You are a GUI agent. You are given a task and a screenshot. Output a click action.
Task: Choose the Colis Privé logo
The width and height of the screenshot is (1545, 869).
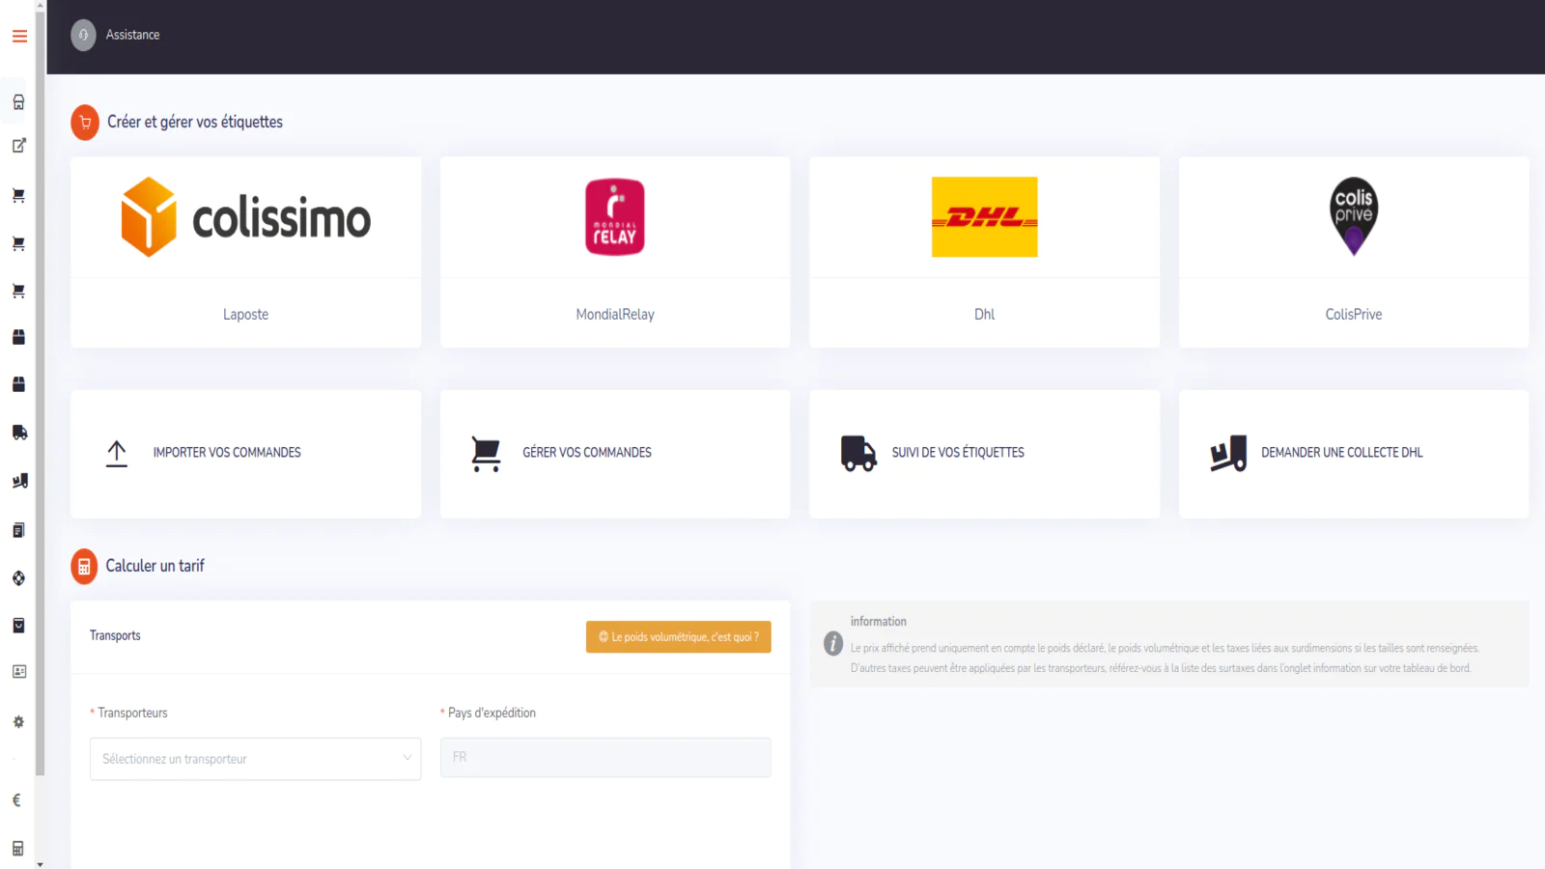click(x=1354, y=217)
